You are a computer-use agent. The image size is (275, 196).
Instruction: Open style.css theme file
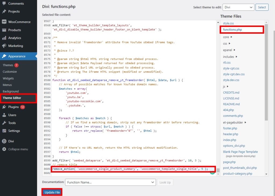(x=228, y=23)
